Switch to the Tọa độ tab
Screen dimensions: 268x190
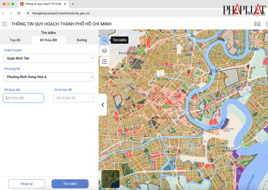15,40
